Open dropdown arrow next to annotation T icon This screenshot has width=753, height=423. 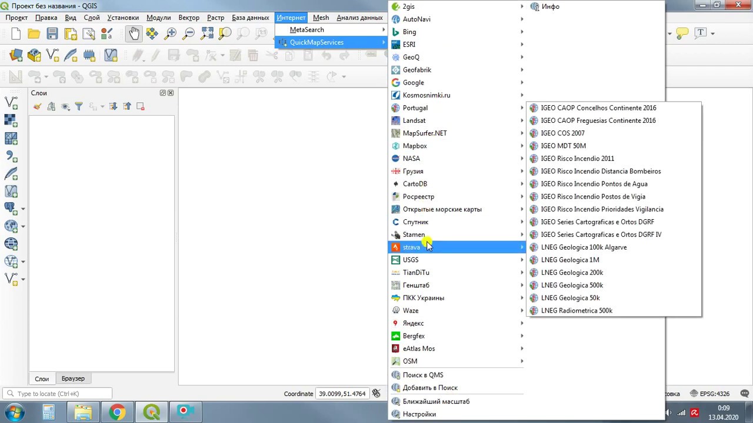tap(712, 33)
